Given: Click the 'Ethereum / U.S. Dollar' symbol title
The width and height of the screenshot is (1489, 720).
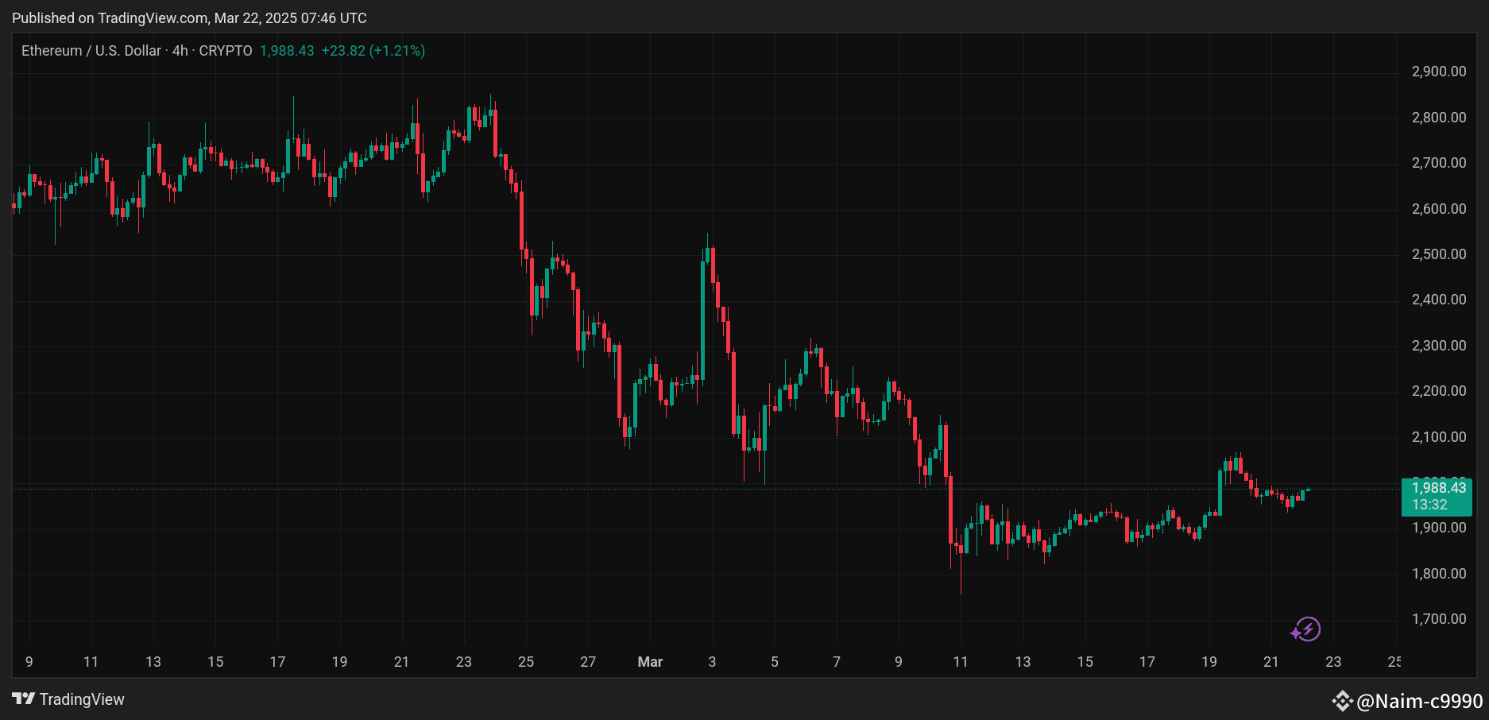Looking at the screenshot, I should 90,50.
